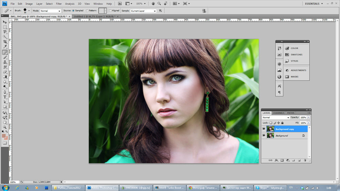Select the Crop tool in toolbox
Viewport: 340px width, 191px height.
(x=5, y=42)
